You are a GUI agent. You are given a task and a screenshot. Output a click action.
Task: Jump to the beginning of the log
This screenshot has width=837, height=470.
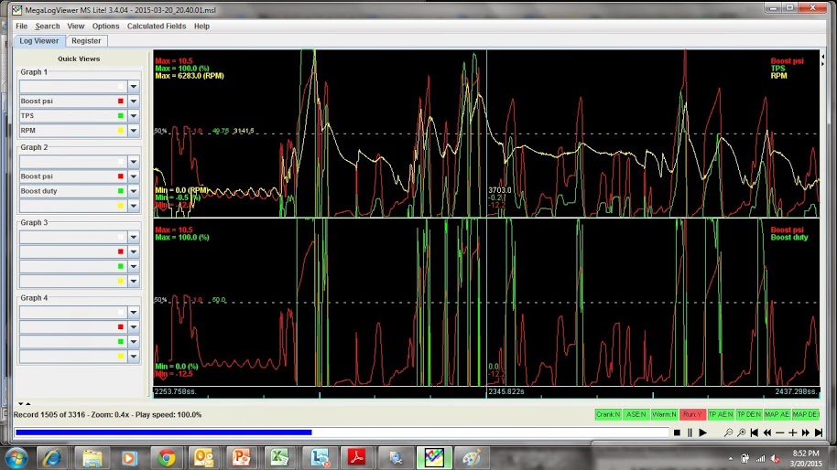click(754, 433)
